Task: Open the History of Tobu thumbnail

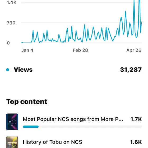Action: [x=12, y=142]
